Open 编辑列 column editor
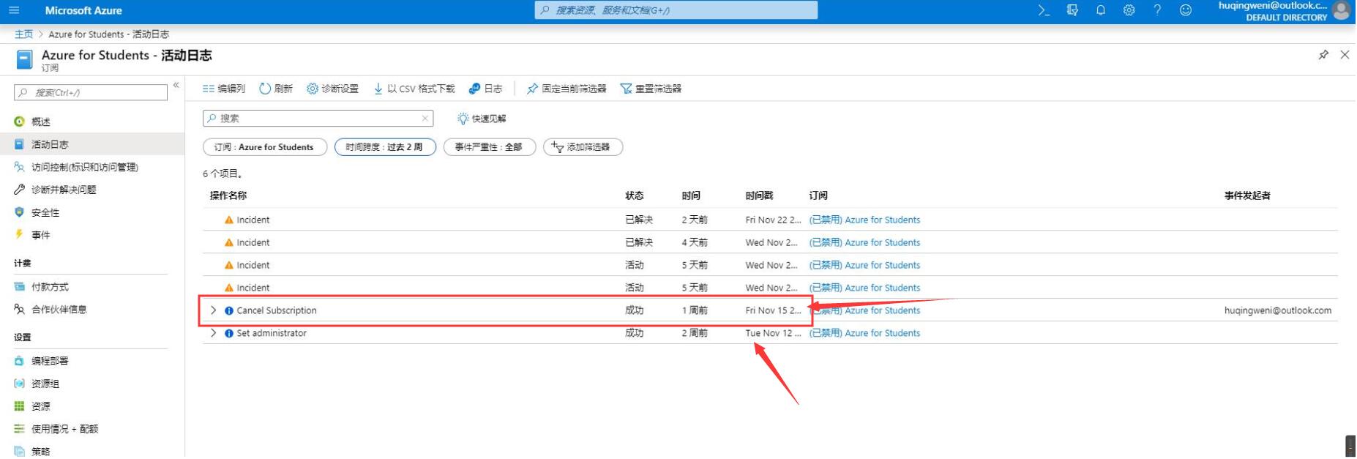1357x459 pixels. tap(224, 89)
